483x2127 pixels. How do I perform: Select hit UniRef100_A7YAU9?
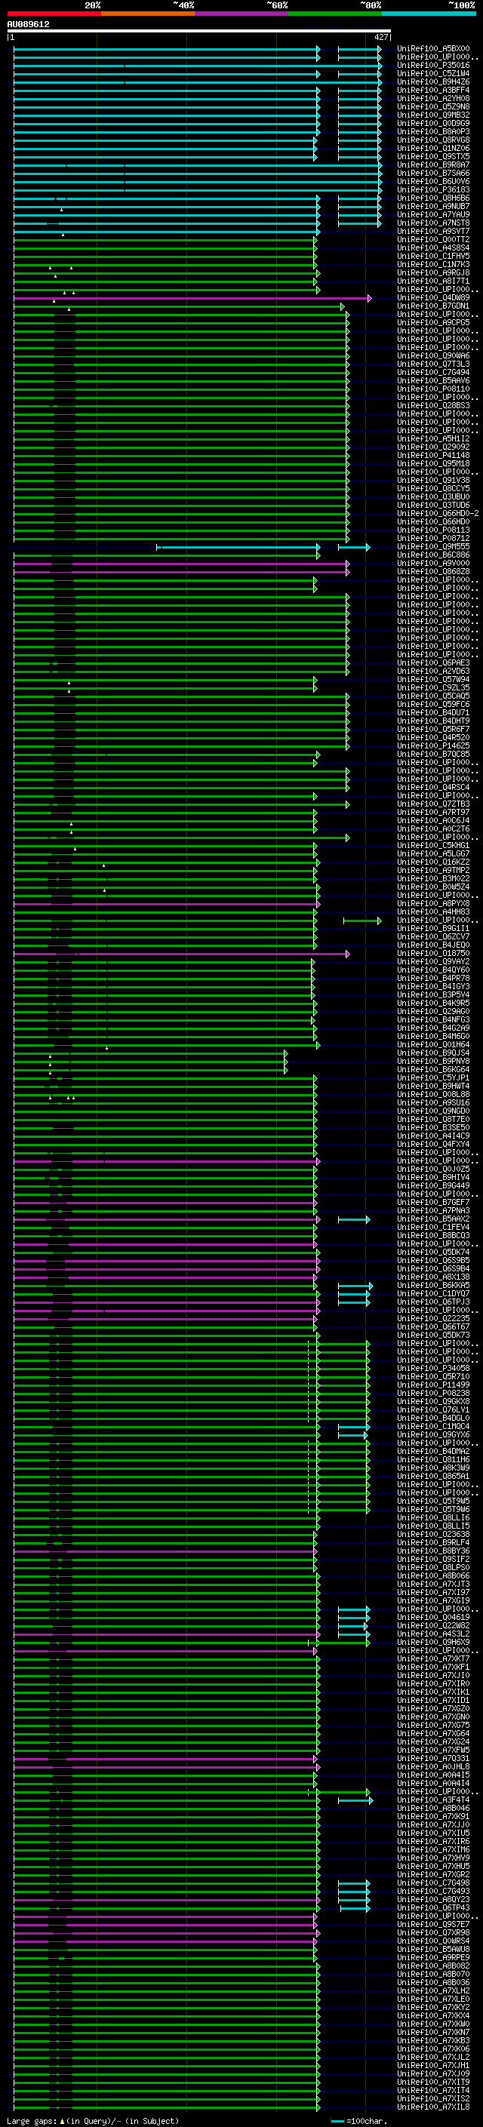click(432, 215)
